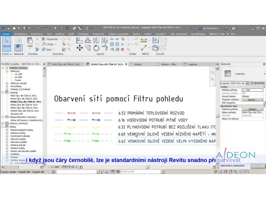Toggle the Vlastnosti properties palette button
This screenshot has height=199, width=266.
pos(18,48)
